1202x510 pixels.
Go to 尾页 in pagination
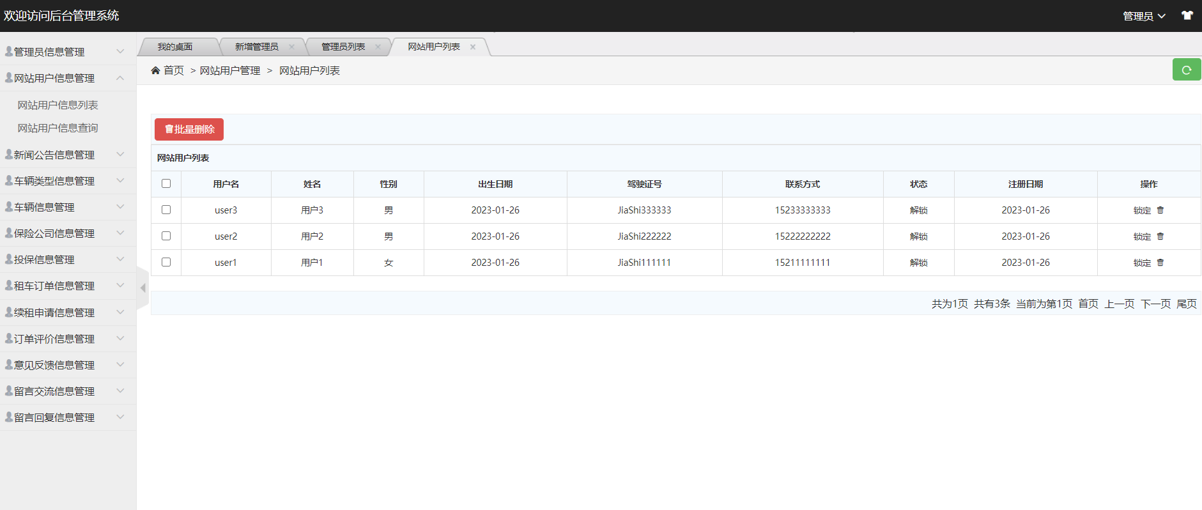click(x=1187, y=304)
